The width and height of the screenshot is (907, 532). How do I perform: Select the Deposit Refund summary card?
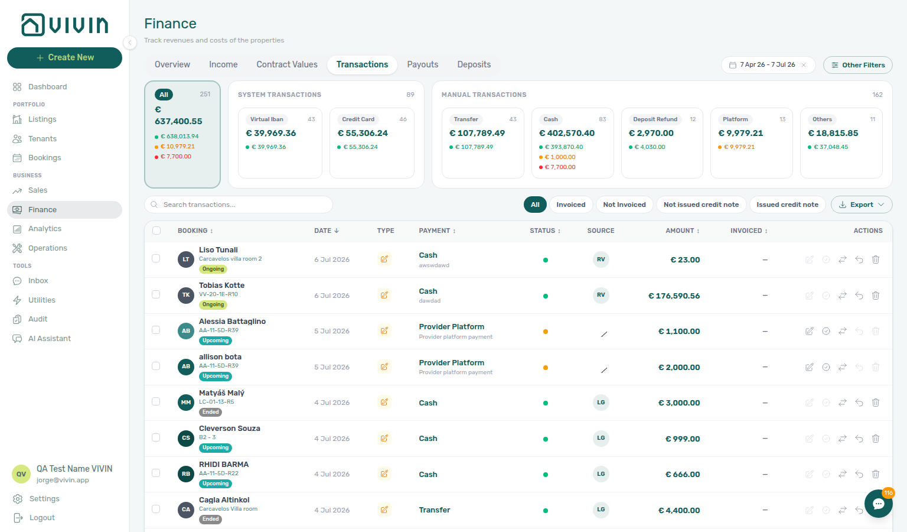[x=662, y=143]
